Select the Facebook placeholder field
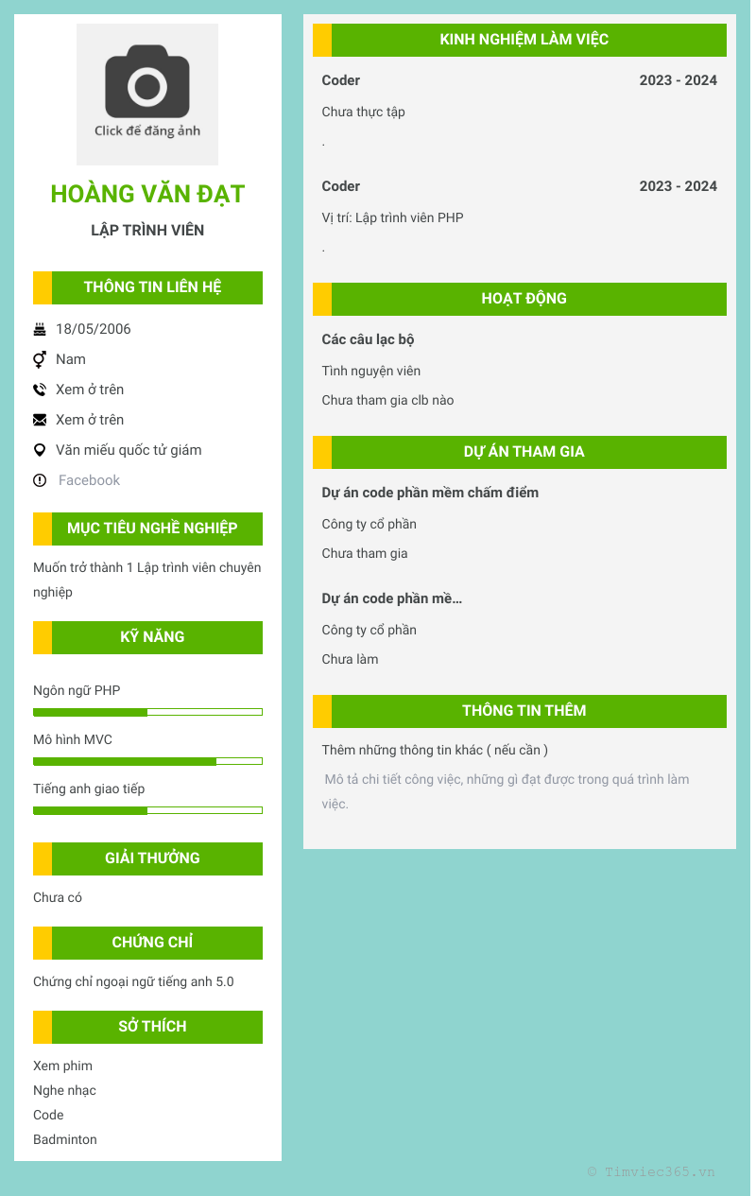Viewport: 756px width, 1196px height. coord(89,480)
